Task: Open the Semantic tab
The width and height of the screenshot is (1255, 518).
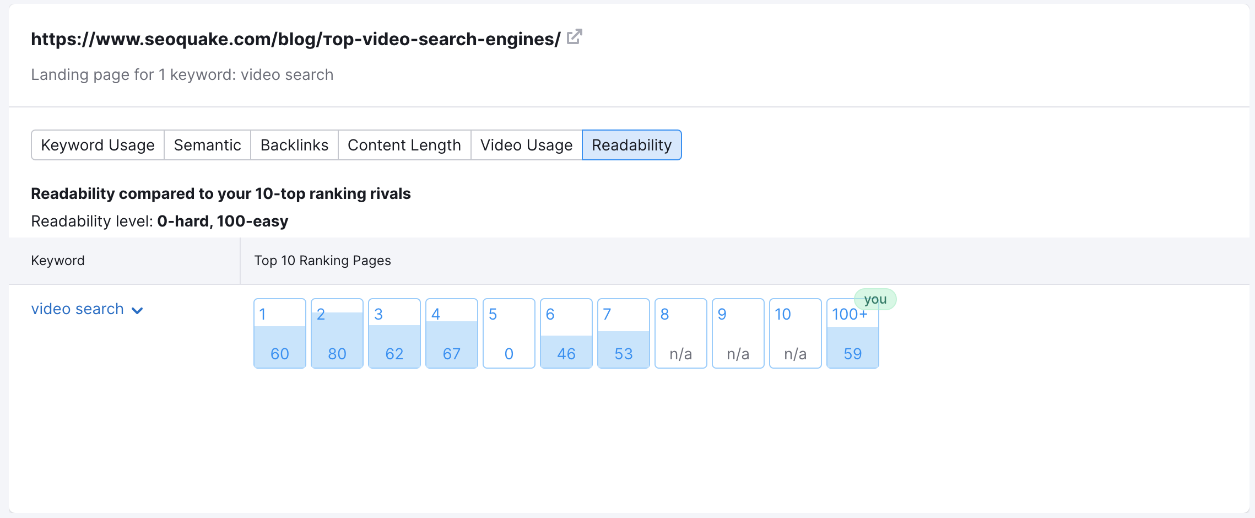Action: pyautogui.click(x=207, y=145)
